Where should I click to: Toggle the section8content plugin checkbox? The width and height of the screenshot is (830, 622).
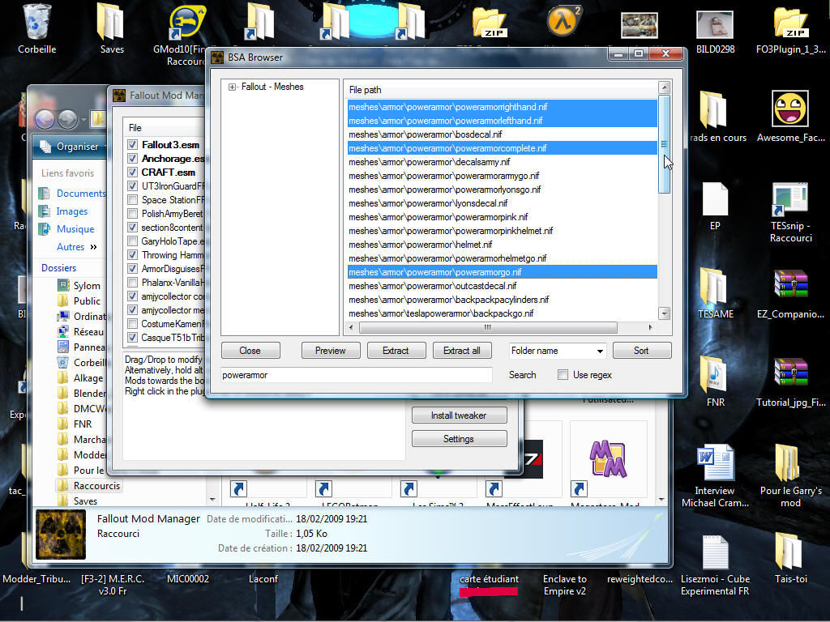point(132,227)
